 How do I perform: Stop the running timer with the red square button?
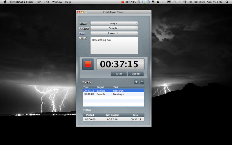click(88, 64)
